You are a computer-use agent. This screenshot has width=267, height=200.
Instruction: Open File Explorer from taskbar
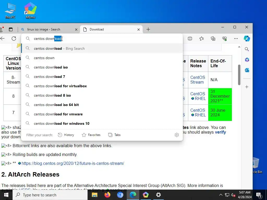point(94,195)
